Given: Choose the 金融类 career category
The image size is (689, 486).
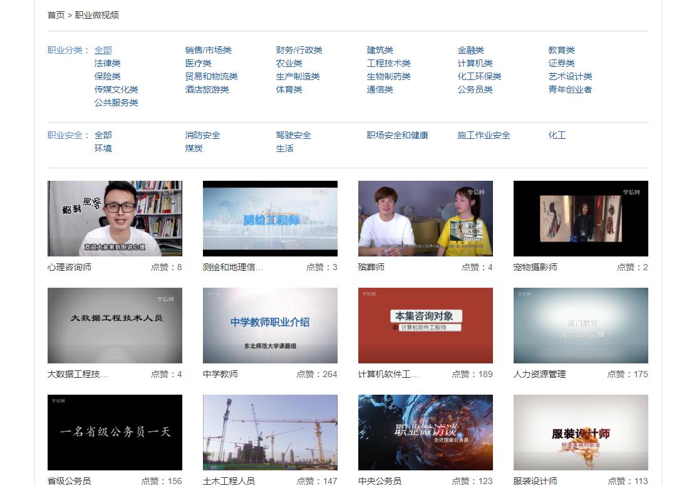Looking at the screenshot, I should point(471,50).
